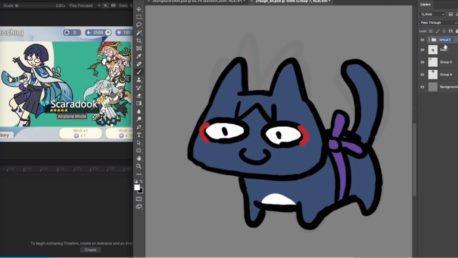
Task: Select the Lasso tool
Action: [139, 25]
